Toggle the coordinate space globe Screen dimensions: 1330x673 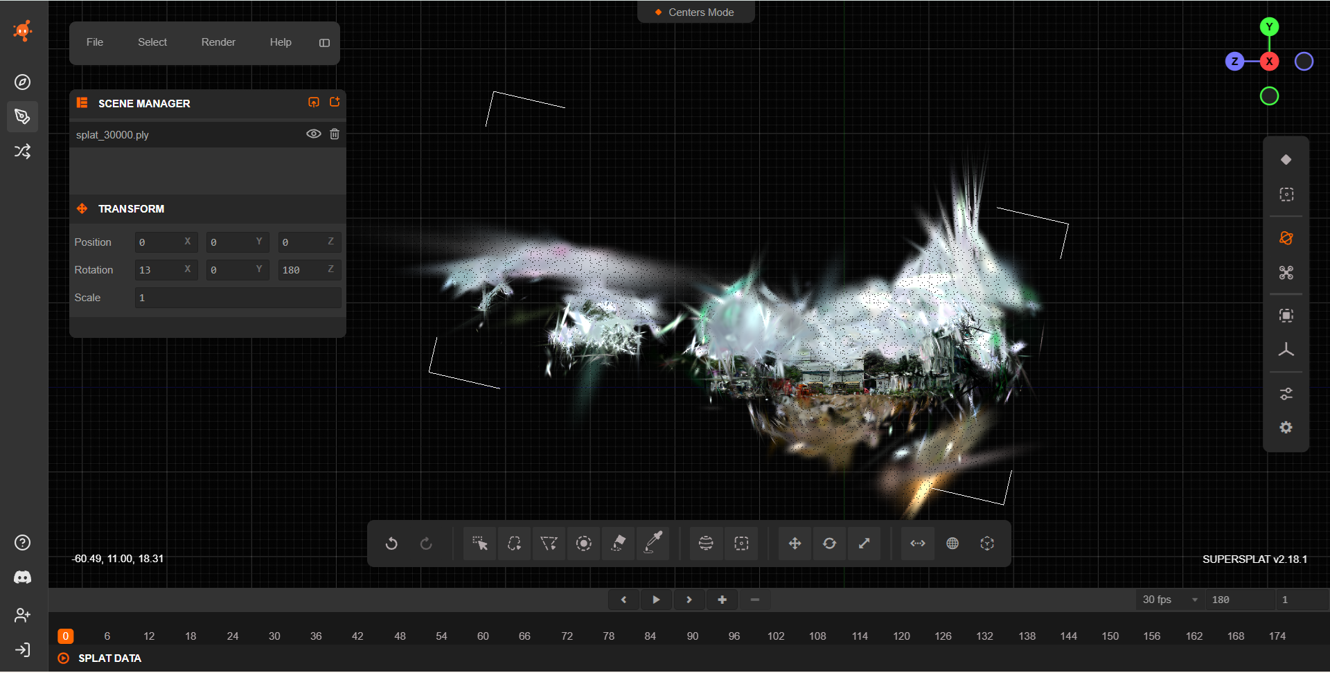tap(952, 544)
